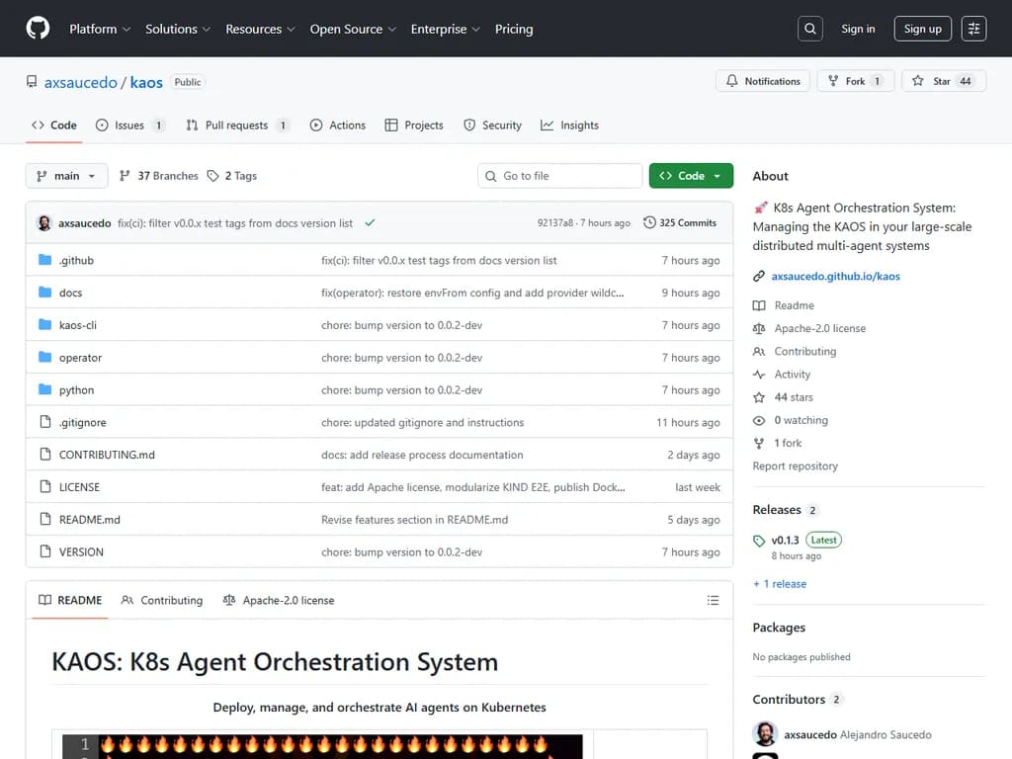Open the Resources menu chevron
The width and height of the screenshot is (1012, 759).
pyautogui.click(x=291, y=29)
